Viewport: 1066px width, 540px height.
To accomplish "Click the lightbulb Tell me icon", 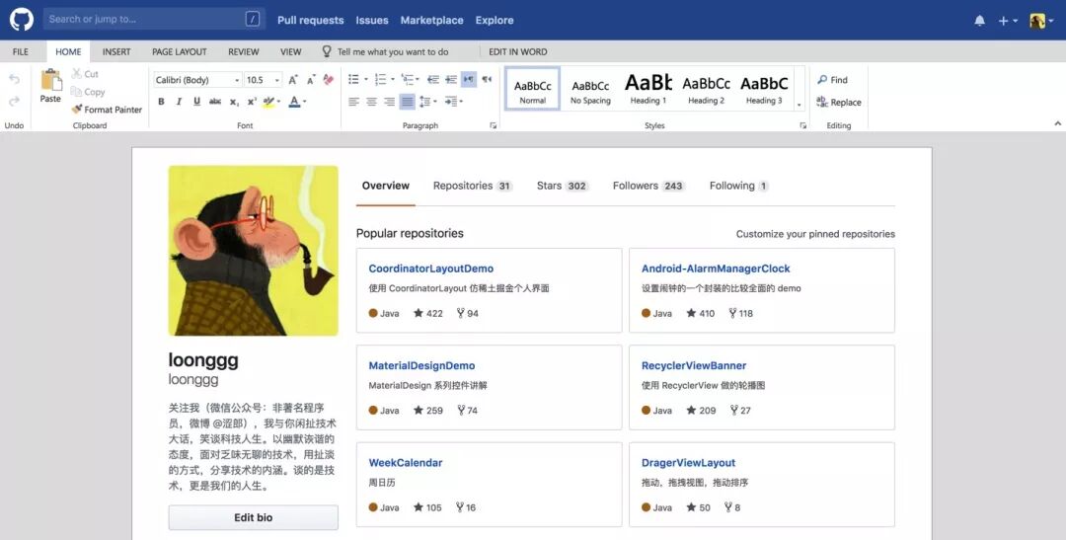I will (x=327, y=51).
